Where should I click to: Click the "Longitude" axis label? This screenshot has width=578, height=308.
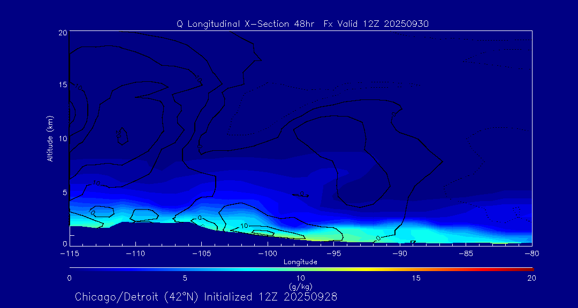click(300, 262)
